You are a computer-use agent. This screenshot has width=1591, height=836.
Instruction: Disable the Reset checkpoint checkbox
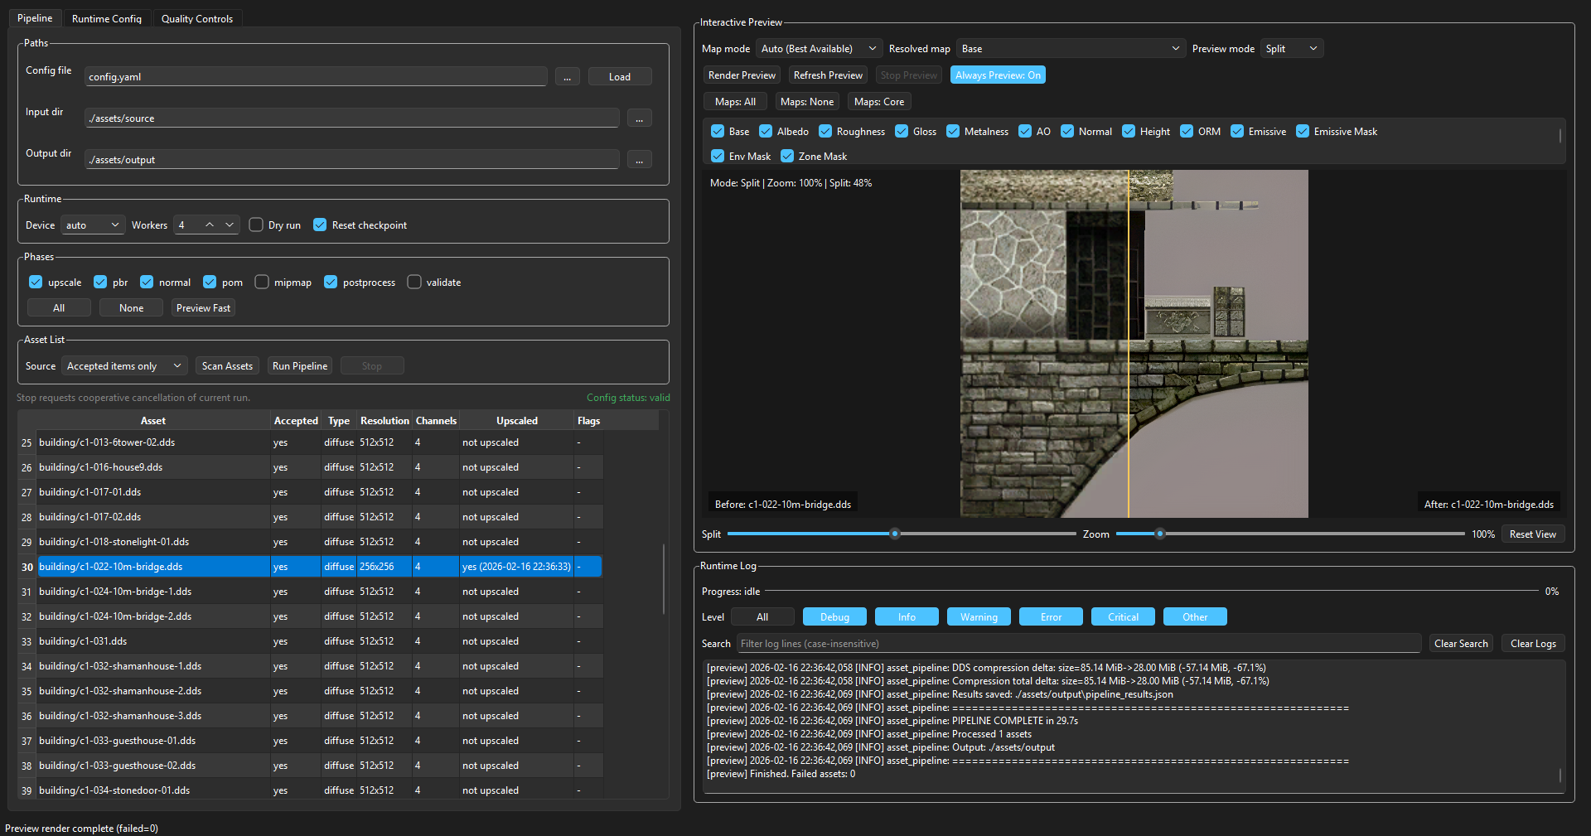click(x=320, y=225)
